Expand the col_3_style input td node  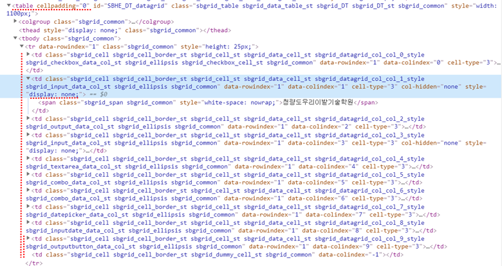(28, 134)
